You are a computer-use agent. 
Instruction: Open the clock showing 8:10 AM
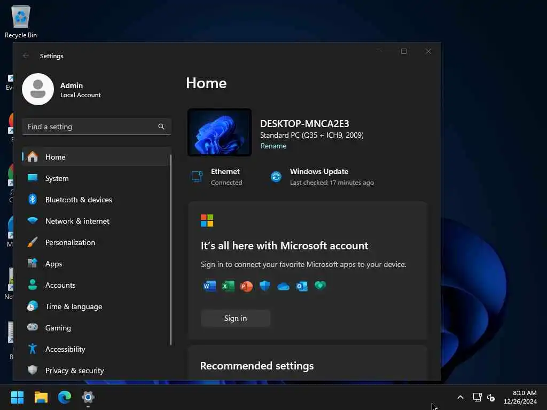(520, 397)
